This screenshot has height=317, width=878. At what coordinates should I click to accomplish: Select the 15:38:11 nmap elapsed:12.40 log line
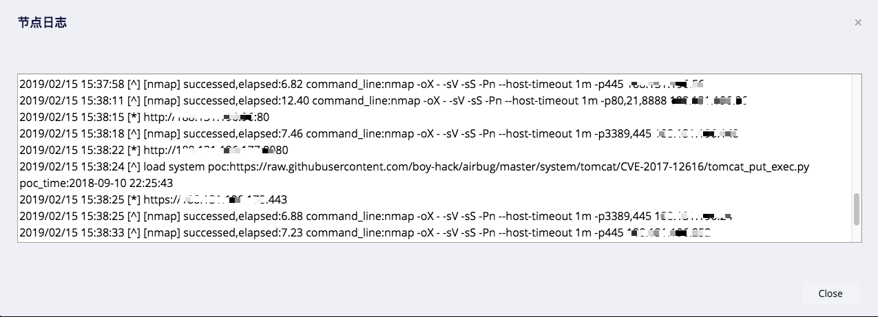click(x=384, y=101)
